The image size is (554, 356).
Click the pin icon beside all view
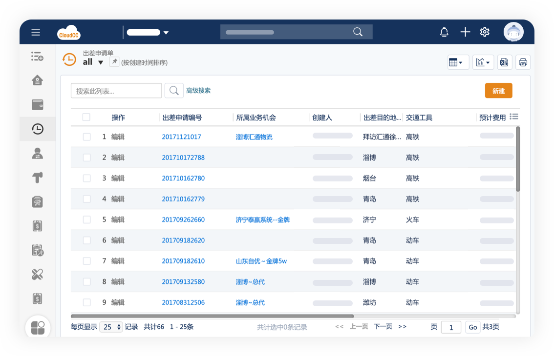(114, 61)
